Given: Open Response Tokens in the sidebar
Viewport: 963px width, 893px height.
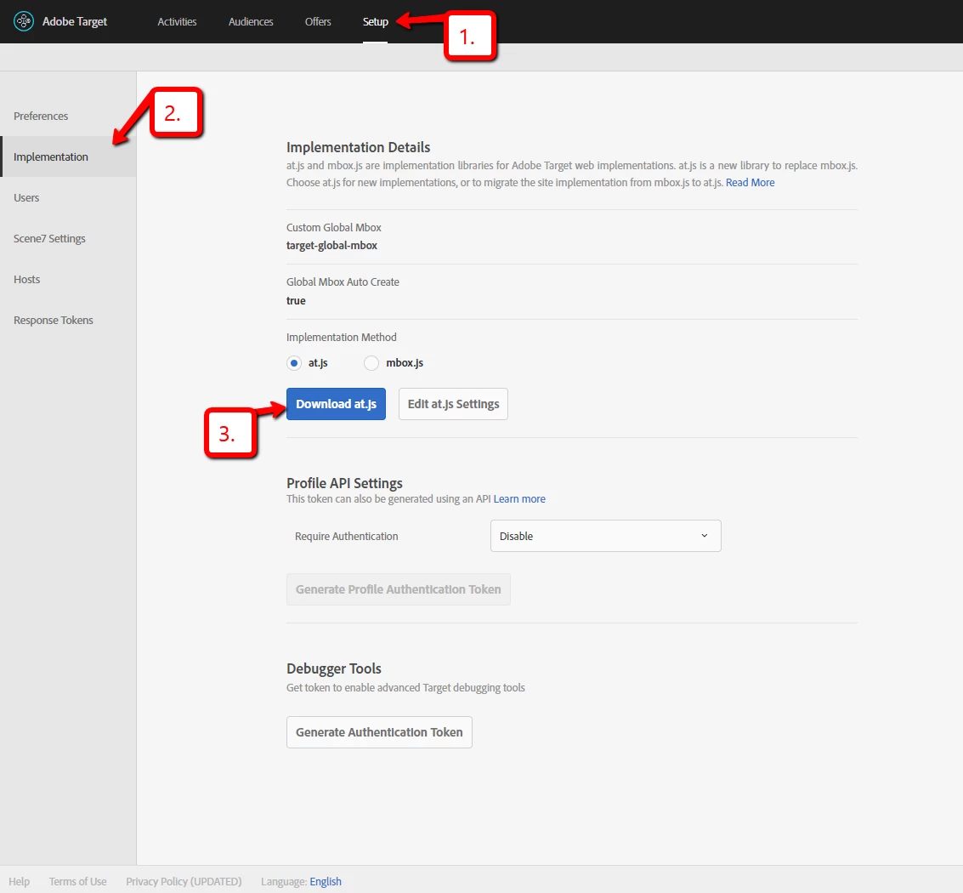Looking at the screenshot, I should [x=54, y=320].
